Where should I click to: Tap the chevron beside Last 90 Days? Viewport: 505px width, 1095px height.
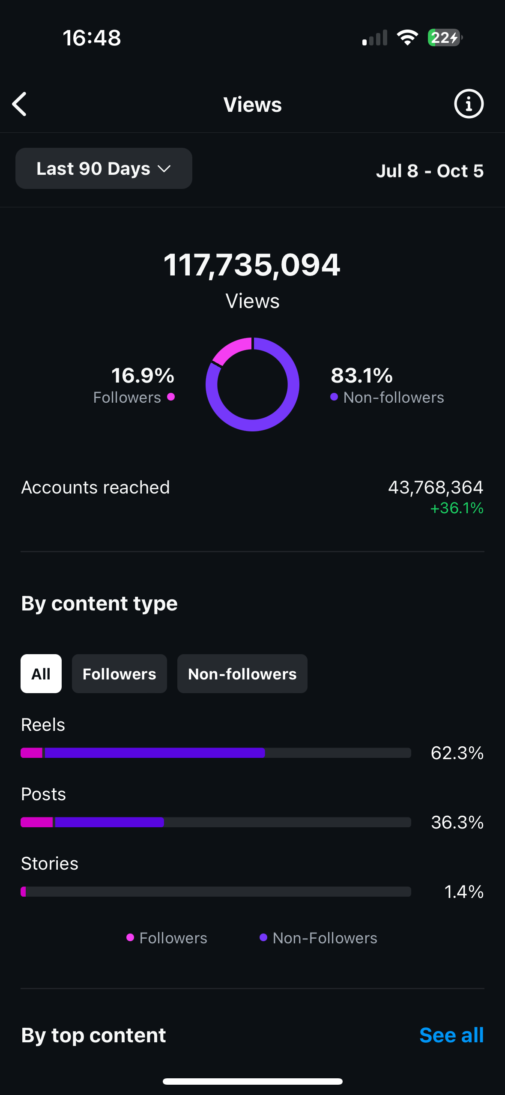[164, 169]
